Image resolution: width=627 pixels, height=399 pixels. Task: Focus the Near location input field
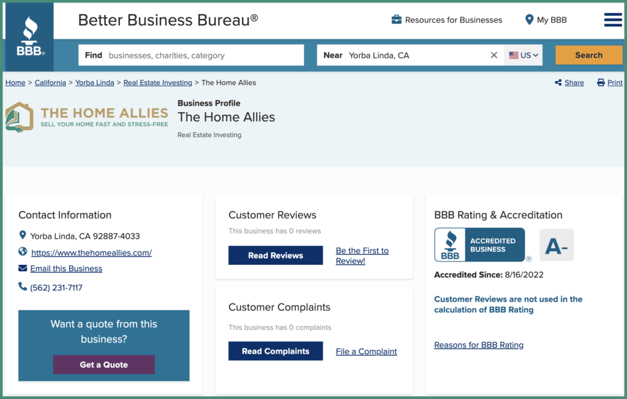[x=411, y=55]
